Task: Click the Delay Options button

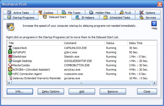Action: 51,91
